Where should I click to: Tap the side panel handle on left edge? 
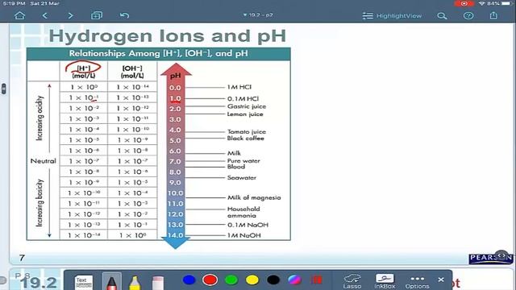[x=3, y=89]
